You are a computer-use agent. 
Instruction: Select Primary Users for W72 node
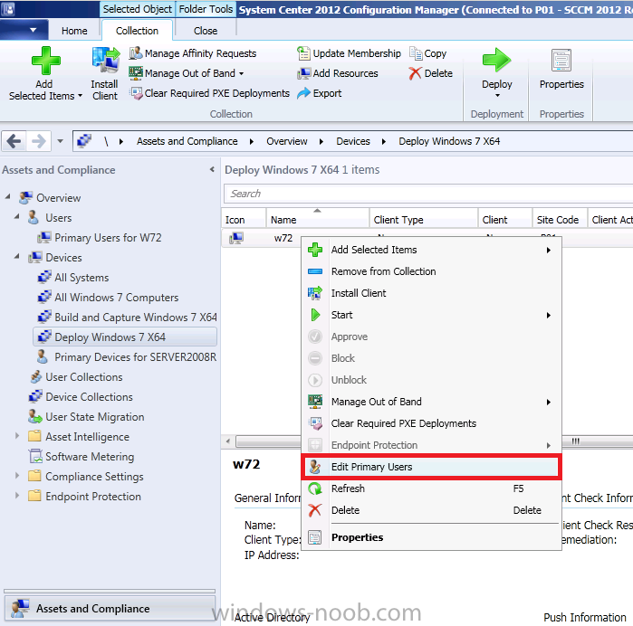(100, 238)
